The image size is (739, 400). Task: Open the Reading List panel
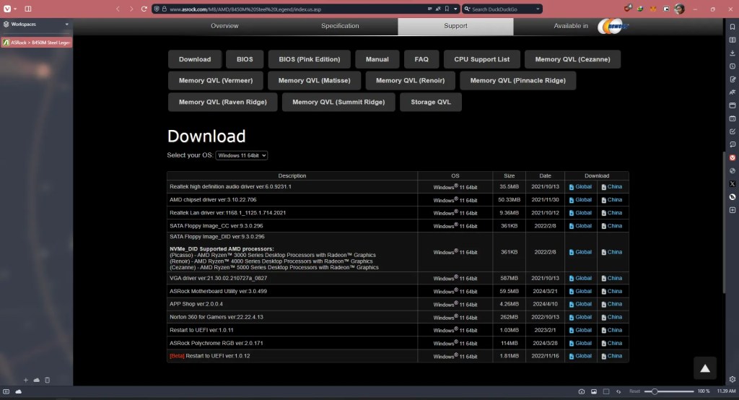pyautogui.click(x=732, y=40)
